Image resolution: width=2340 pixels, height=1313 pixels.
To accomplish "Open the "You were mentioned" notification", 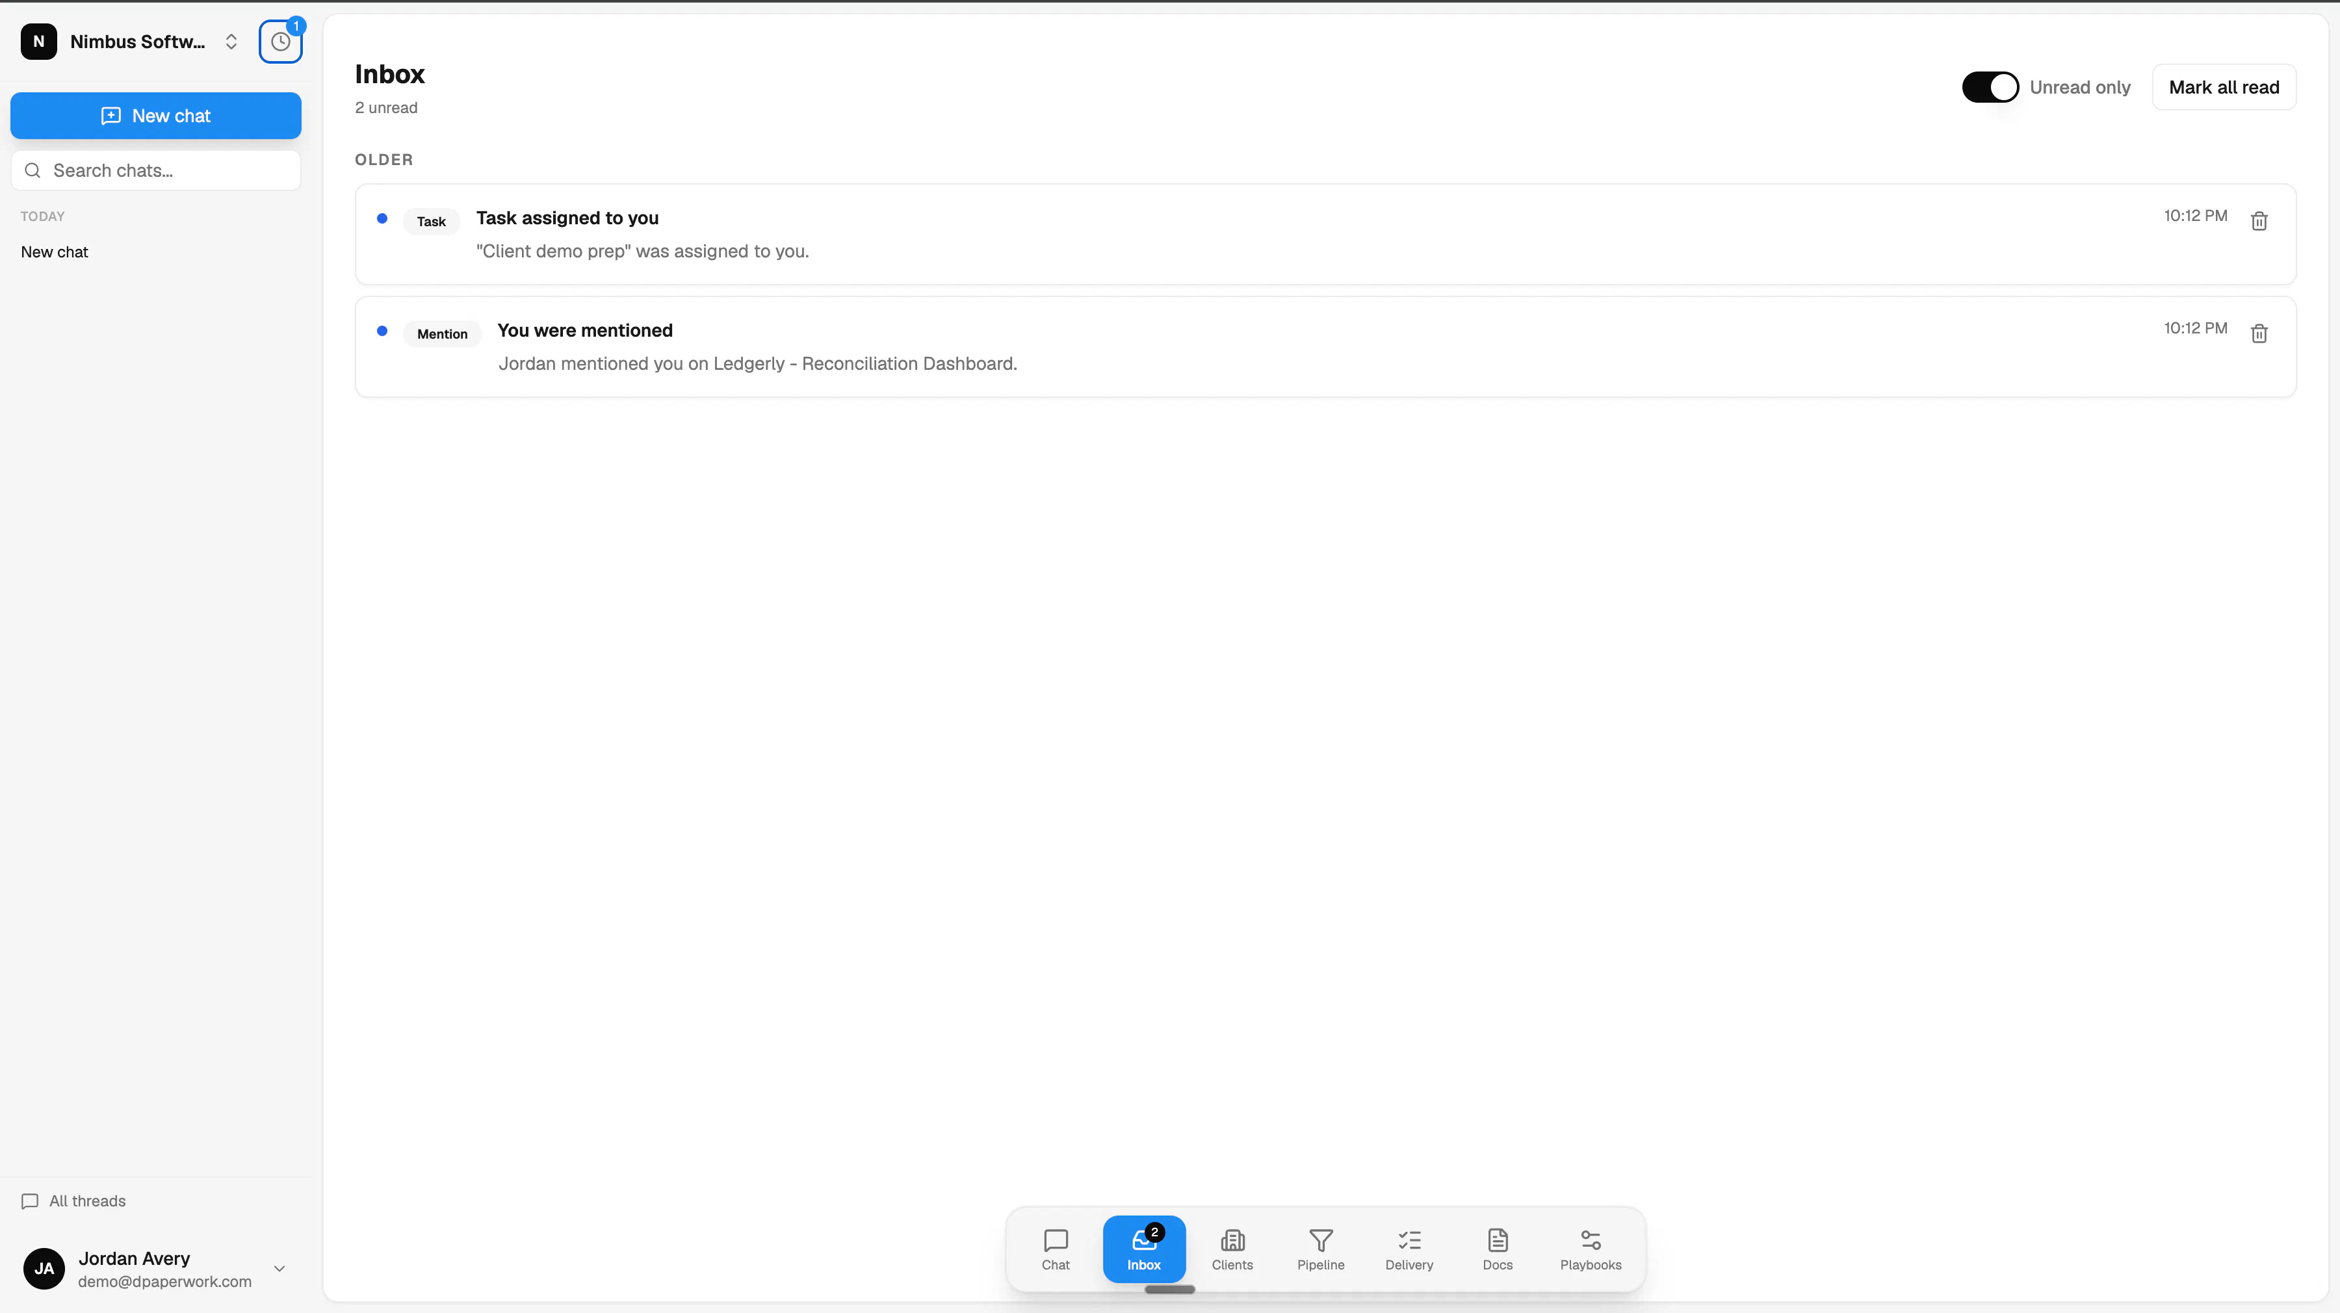I will [1325, 347].
